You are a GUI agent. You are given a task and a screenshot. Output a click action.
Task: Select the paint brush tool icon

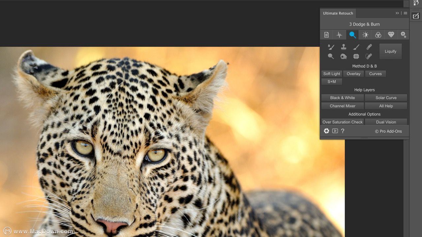pyautogui.click(x=356, y=47)
